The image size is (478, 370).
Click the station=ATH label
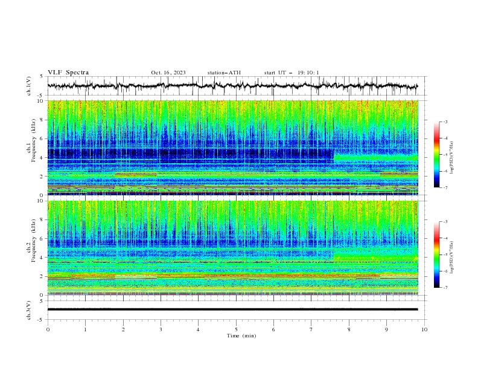pos(224,73)
